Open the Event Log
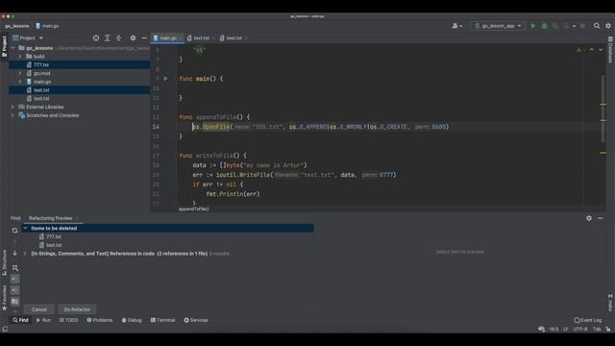Image resolution: width=615 pixels, height=346 pixels. (x=587, y=320)
